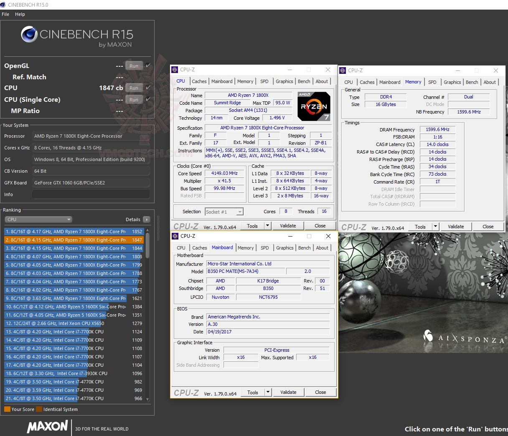Switch to the Graphics tab in the Memory window
Screen dimensions: 508x436
pos(452,82)
